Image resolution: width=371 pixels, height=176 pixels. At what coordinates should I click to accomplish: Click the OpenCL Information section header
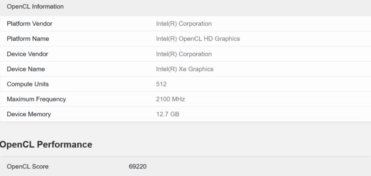35,7
